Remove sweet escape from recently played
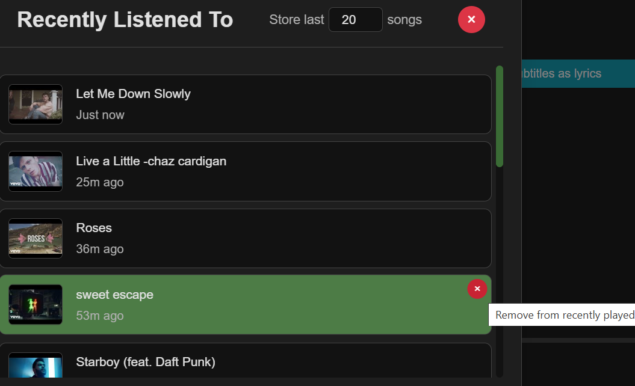 [477, 289]
